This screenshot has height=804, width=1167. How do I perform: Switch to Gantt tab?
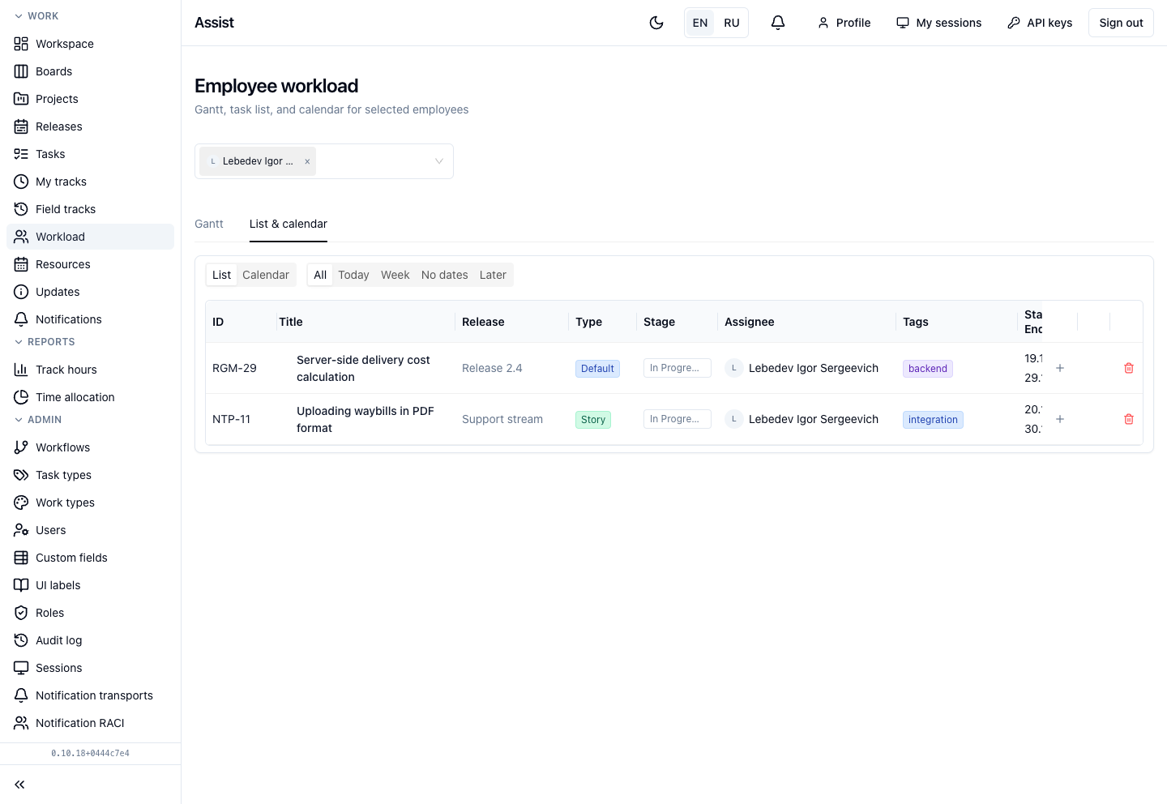209,224
